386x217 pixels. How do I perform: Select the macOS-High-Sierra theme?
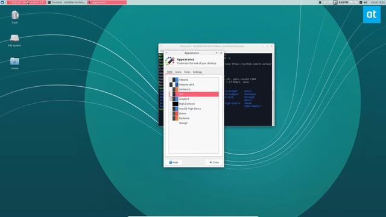tap(194, 108)
